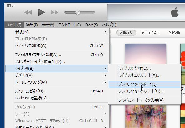Choose アルバムアートワークを入手(A) in submenu

144,100
